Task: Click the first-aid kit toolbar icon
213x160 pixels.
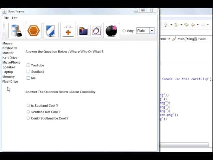Action: coord(68,30)
